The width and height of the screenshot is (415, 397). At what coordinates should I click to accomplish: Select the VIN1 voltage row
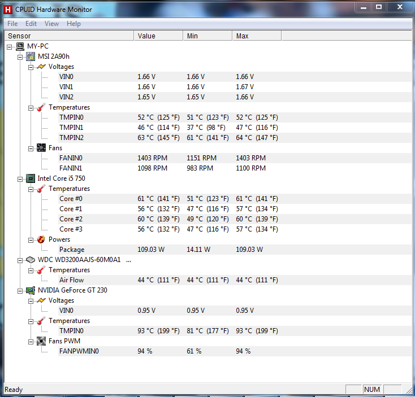pos(235,87)
